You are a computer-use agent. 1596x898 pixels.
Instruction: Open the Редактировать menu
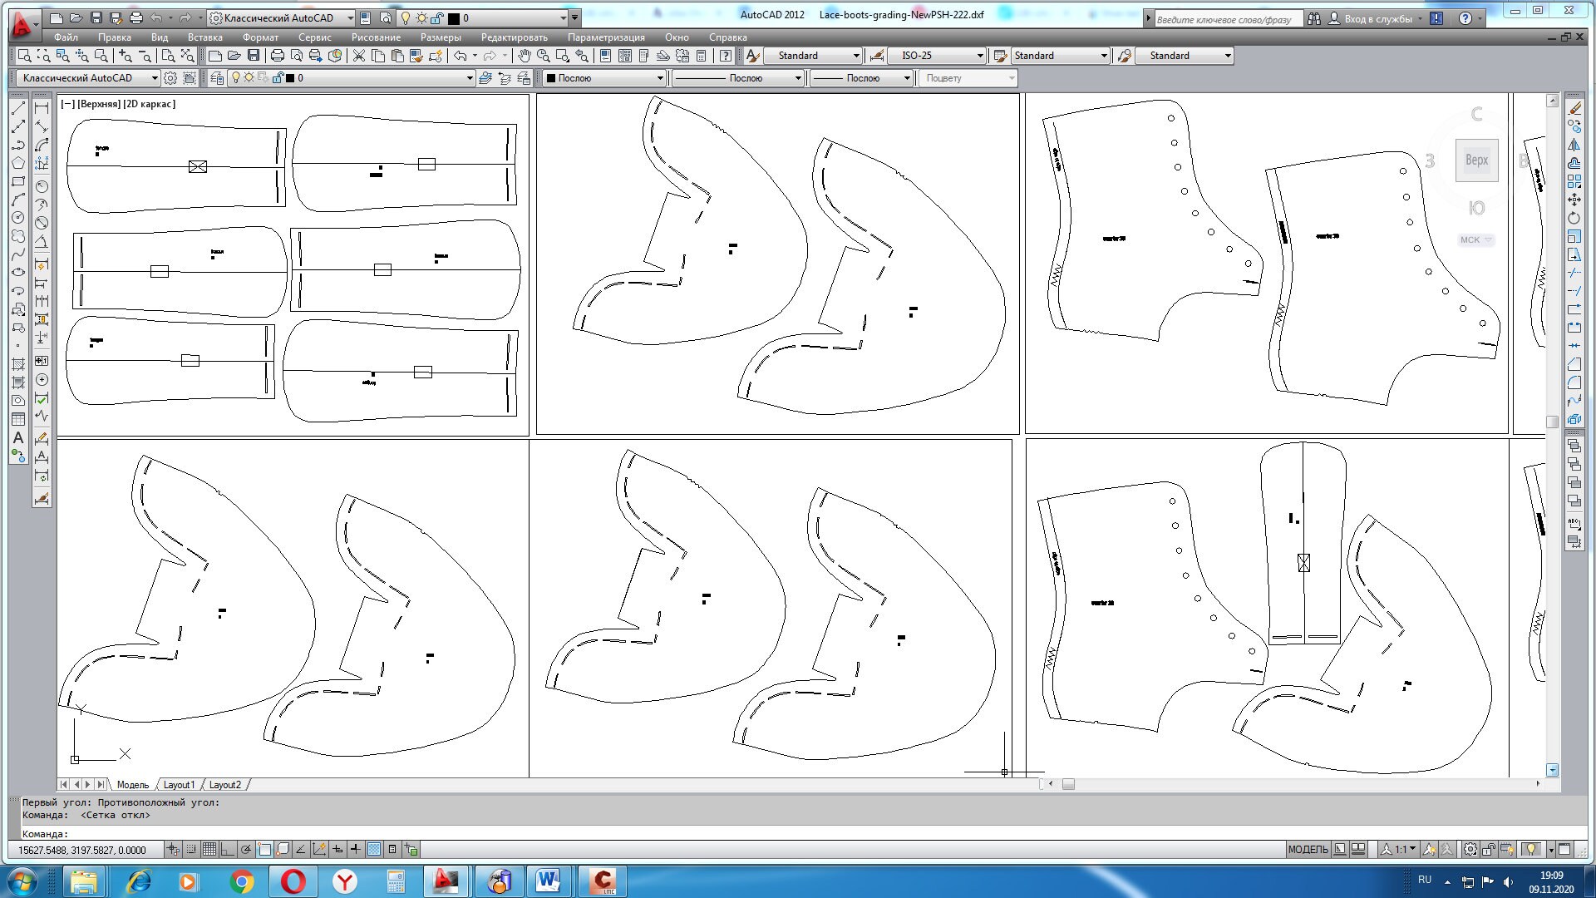click(x=514, y=37)
